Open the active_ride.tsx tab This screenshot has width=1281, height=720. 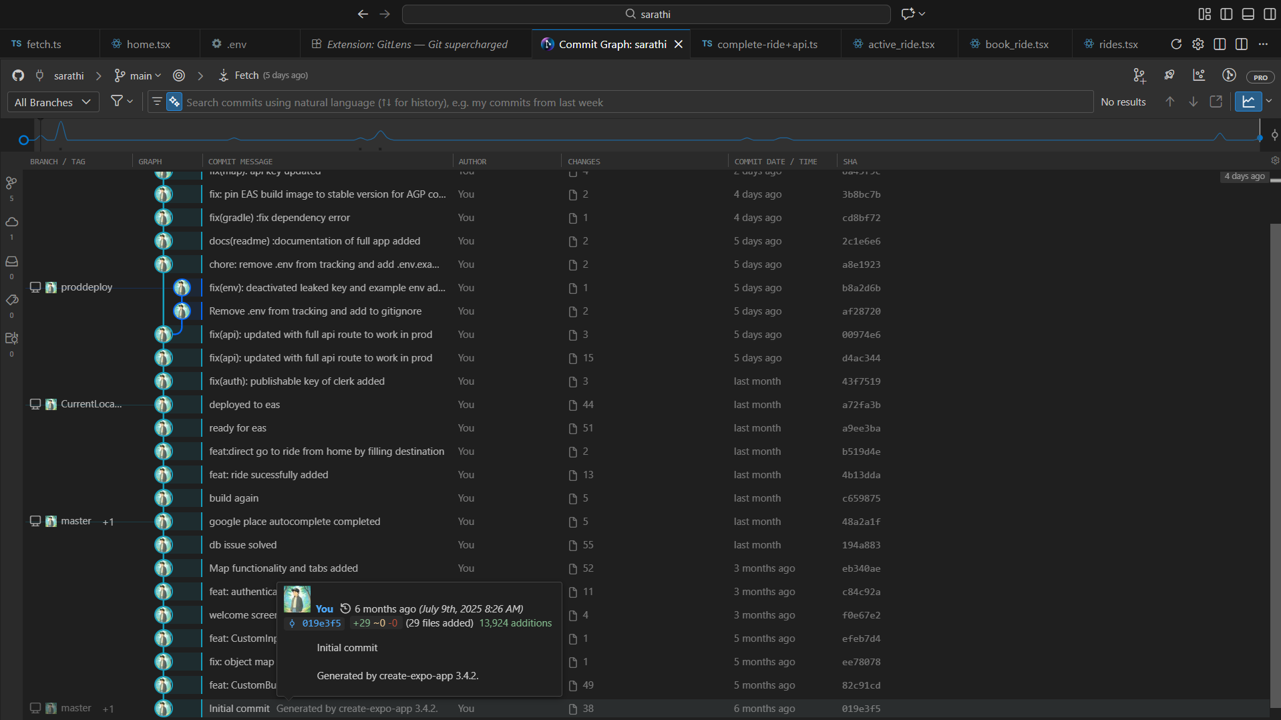pos(900,44)
